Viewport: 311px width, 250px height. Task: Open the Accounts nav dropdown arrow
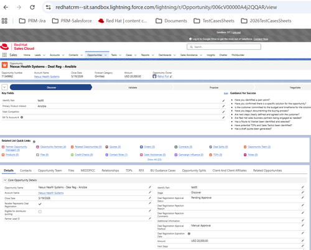[x=63, y=55]
